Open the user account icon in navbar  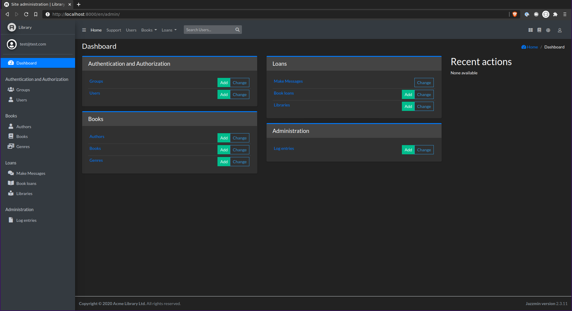click(560, 30)
